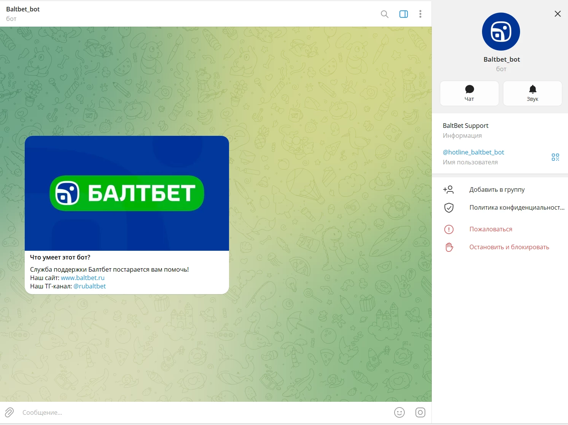Click the square camera icon beside emoji

[420, 412]
